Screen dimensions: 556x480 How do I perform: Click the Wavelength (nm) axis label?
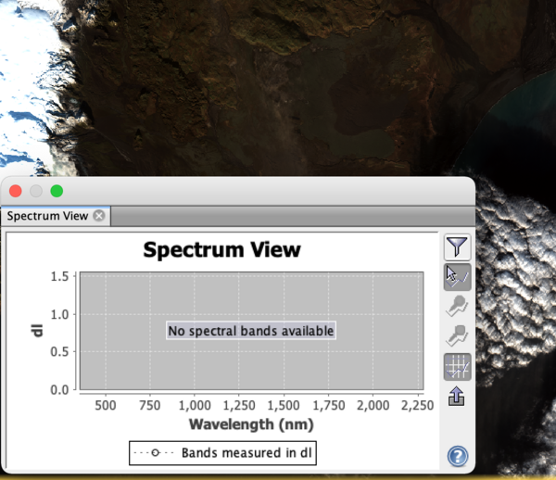point(250,424)
